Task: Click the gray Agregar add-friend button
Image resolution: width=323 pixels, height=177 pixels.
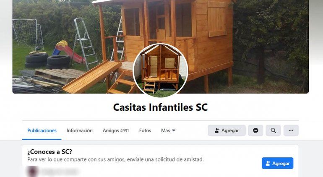Action: point(227,130)
